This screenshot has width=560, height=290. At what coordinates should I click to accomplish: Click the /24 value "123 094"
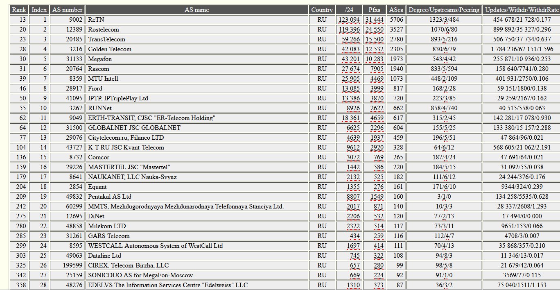pos(349,20)
